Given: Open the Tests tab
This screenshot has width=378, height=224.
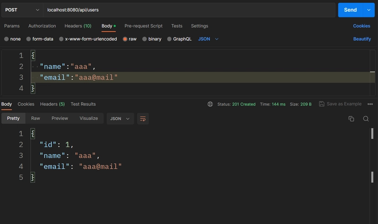Looking at the screenshot, I should coord(177,26).
